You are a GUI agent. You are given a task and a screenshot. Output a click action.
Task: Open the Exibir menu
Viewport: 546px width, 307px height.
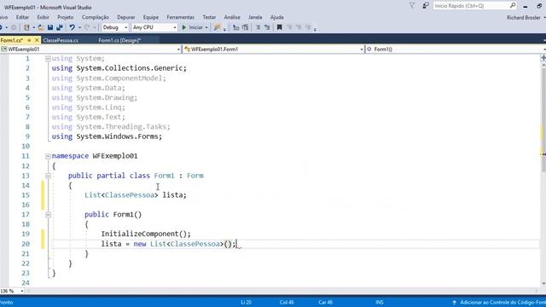tap(44, 17)
